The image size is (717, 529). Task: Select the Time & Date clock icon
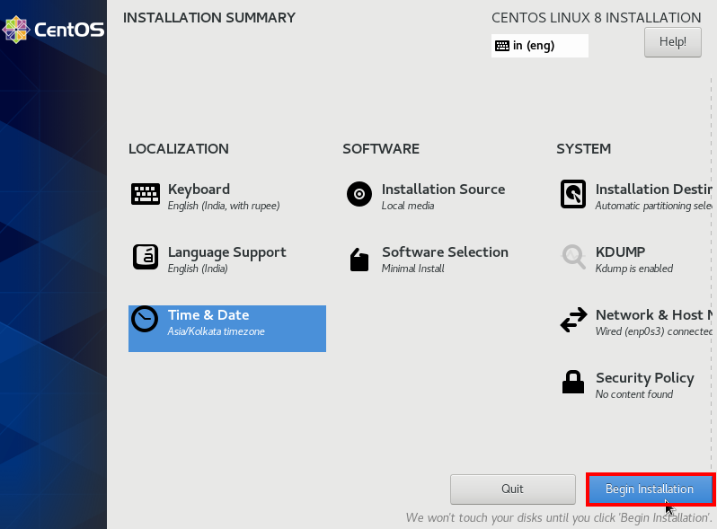pos(145,319)
